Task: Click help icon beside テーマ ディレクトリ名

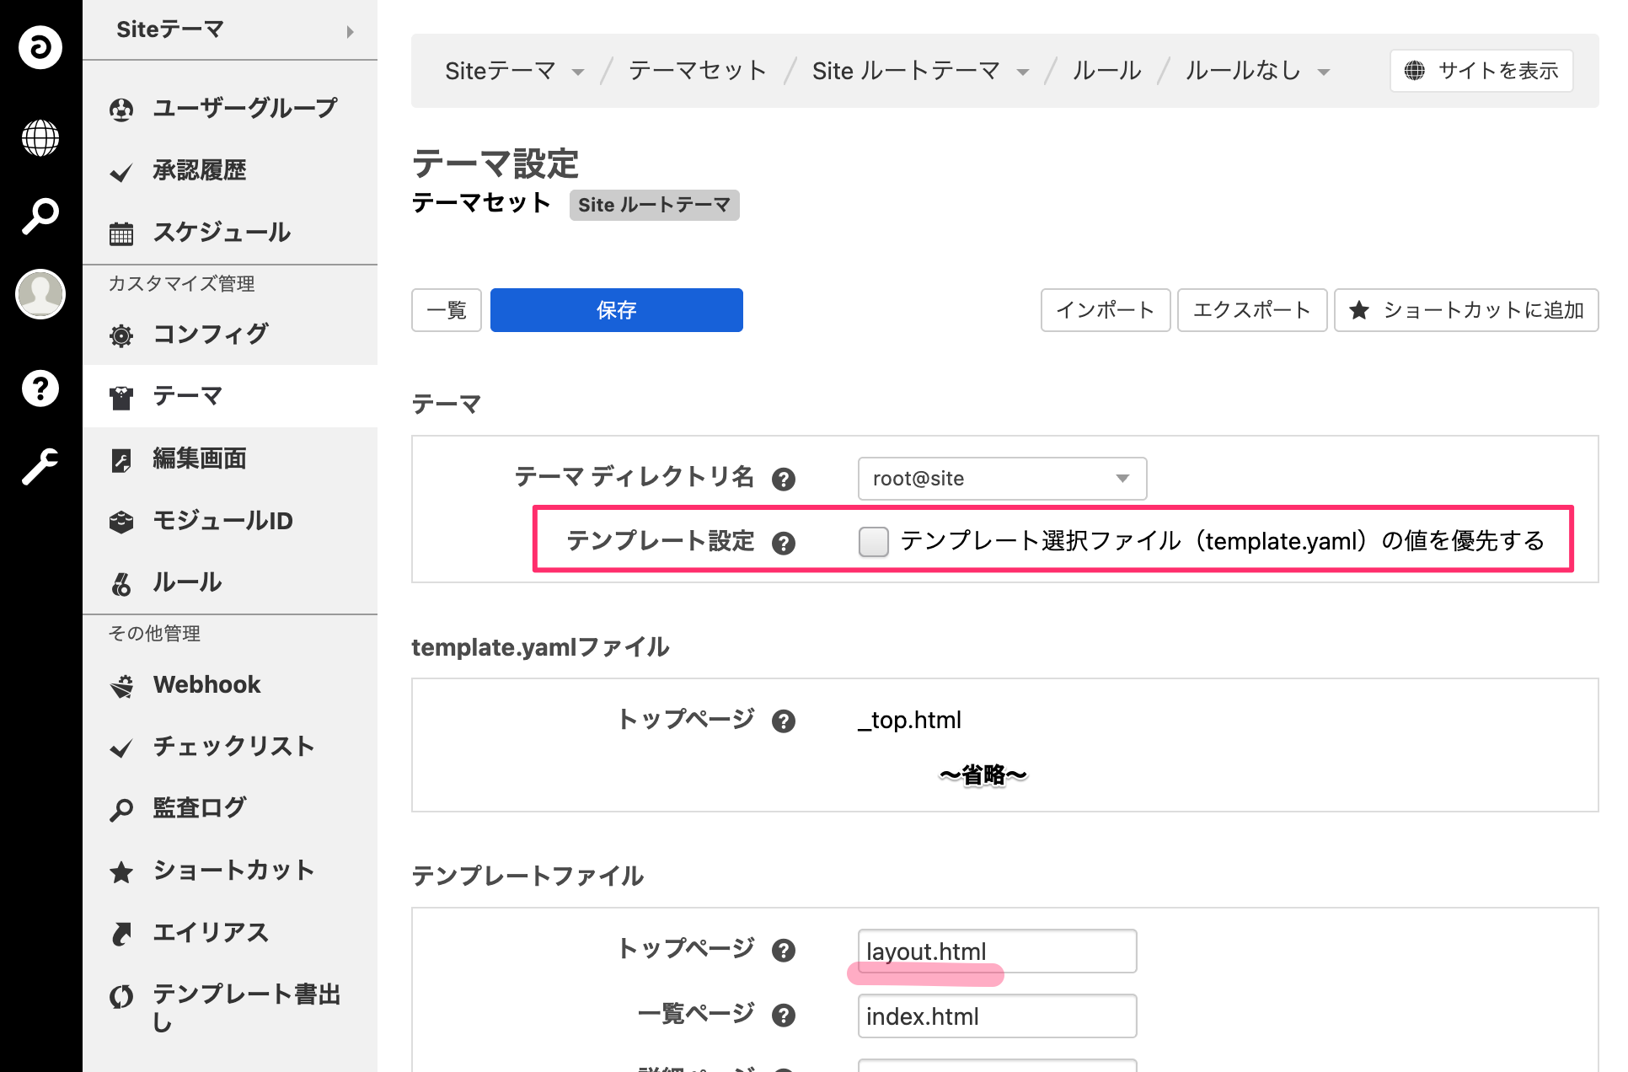Action: point(784,480)
